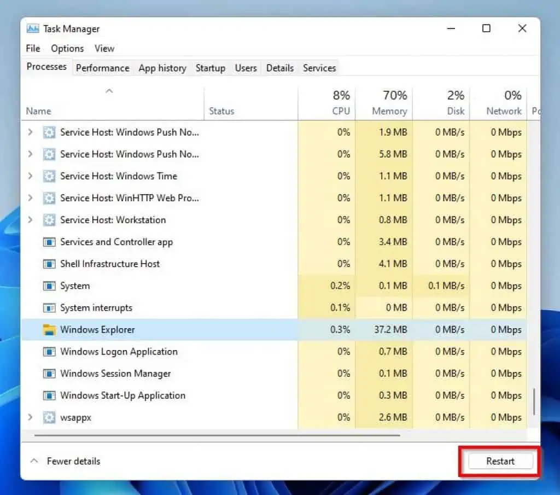Switch to the Details tab
The image size is (560, 495).
pos(279,68)
